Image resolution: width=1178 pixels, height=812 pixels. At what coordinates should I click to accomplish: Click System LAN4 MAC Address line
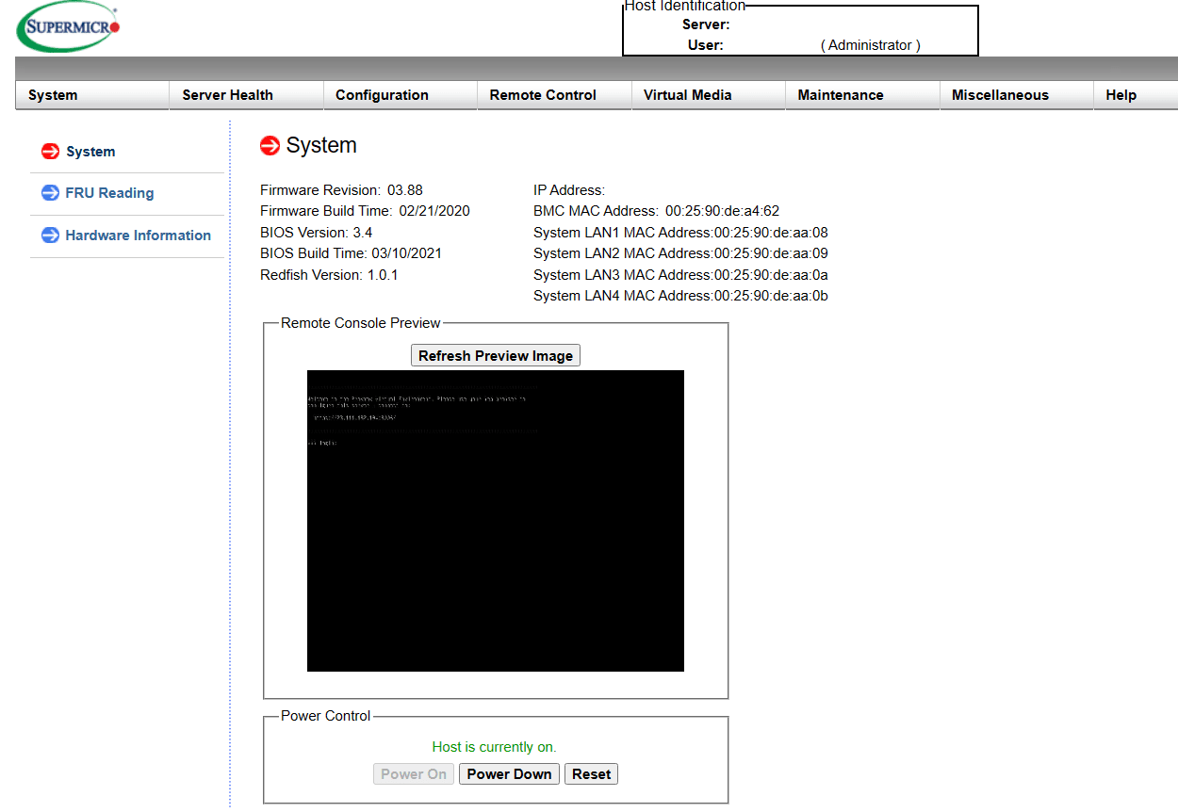pos(680,296)
